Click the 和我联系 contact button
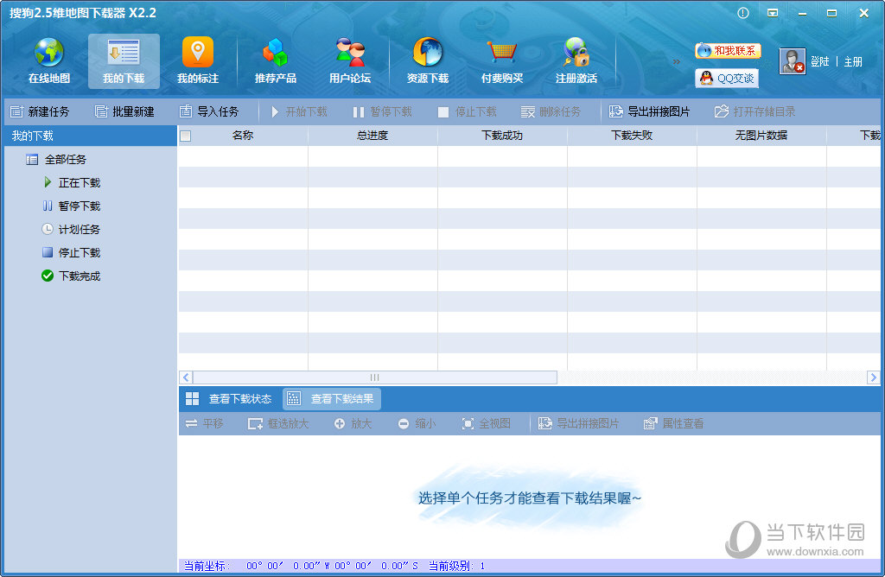Viewport: 885px width, 577px height. pyautogui.click(x=728, y=51)
